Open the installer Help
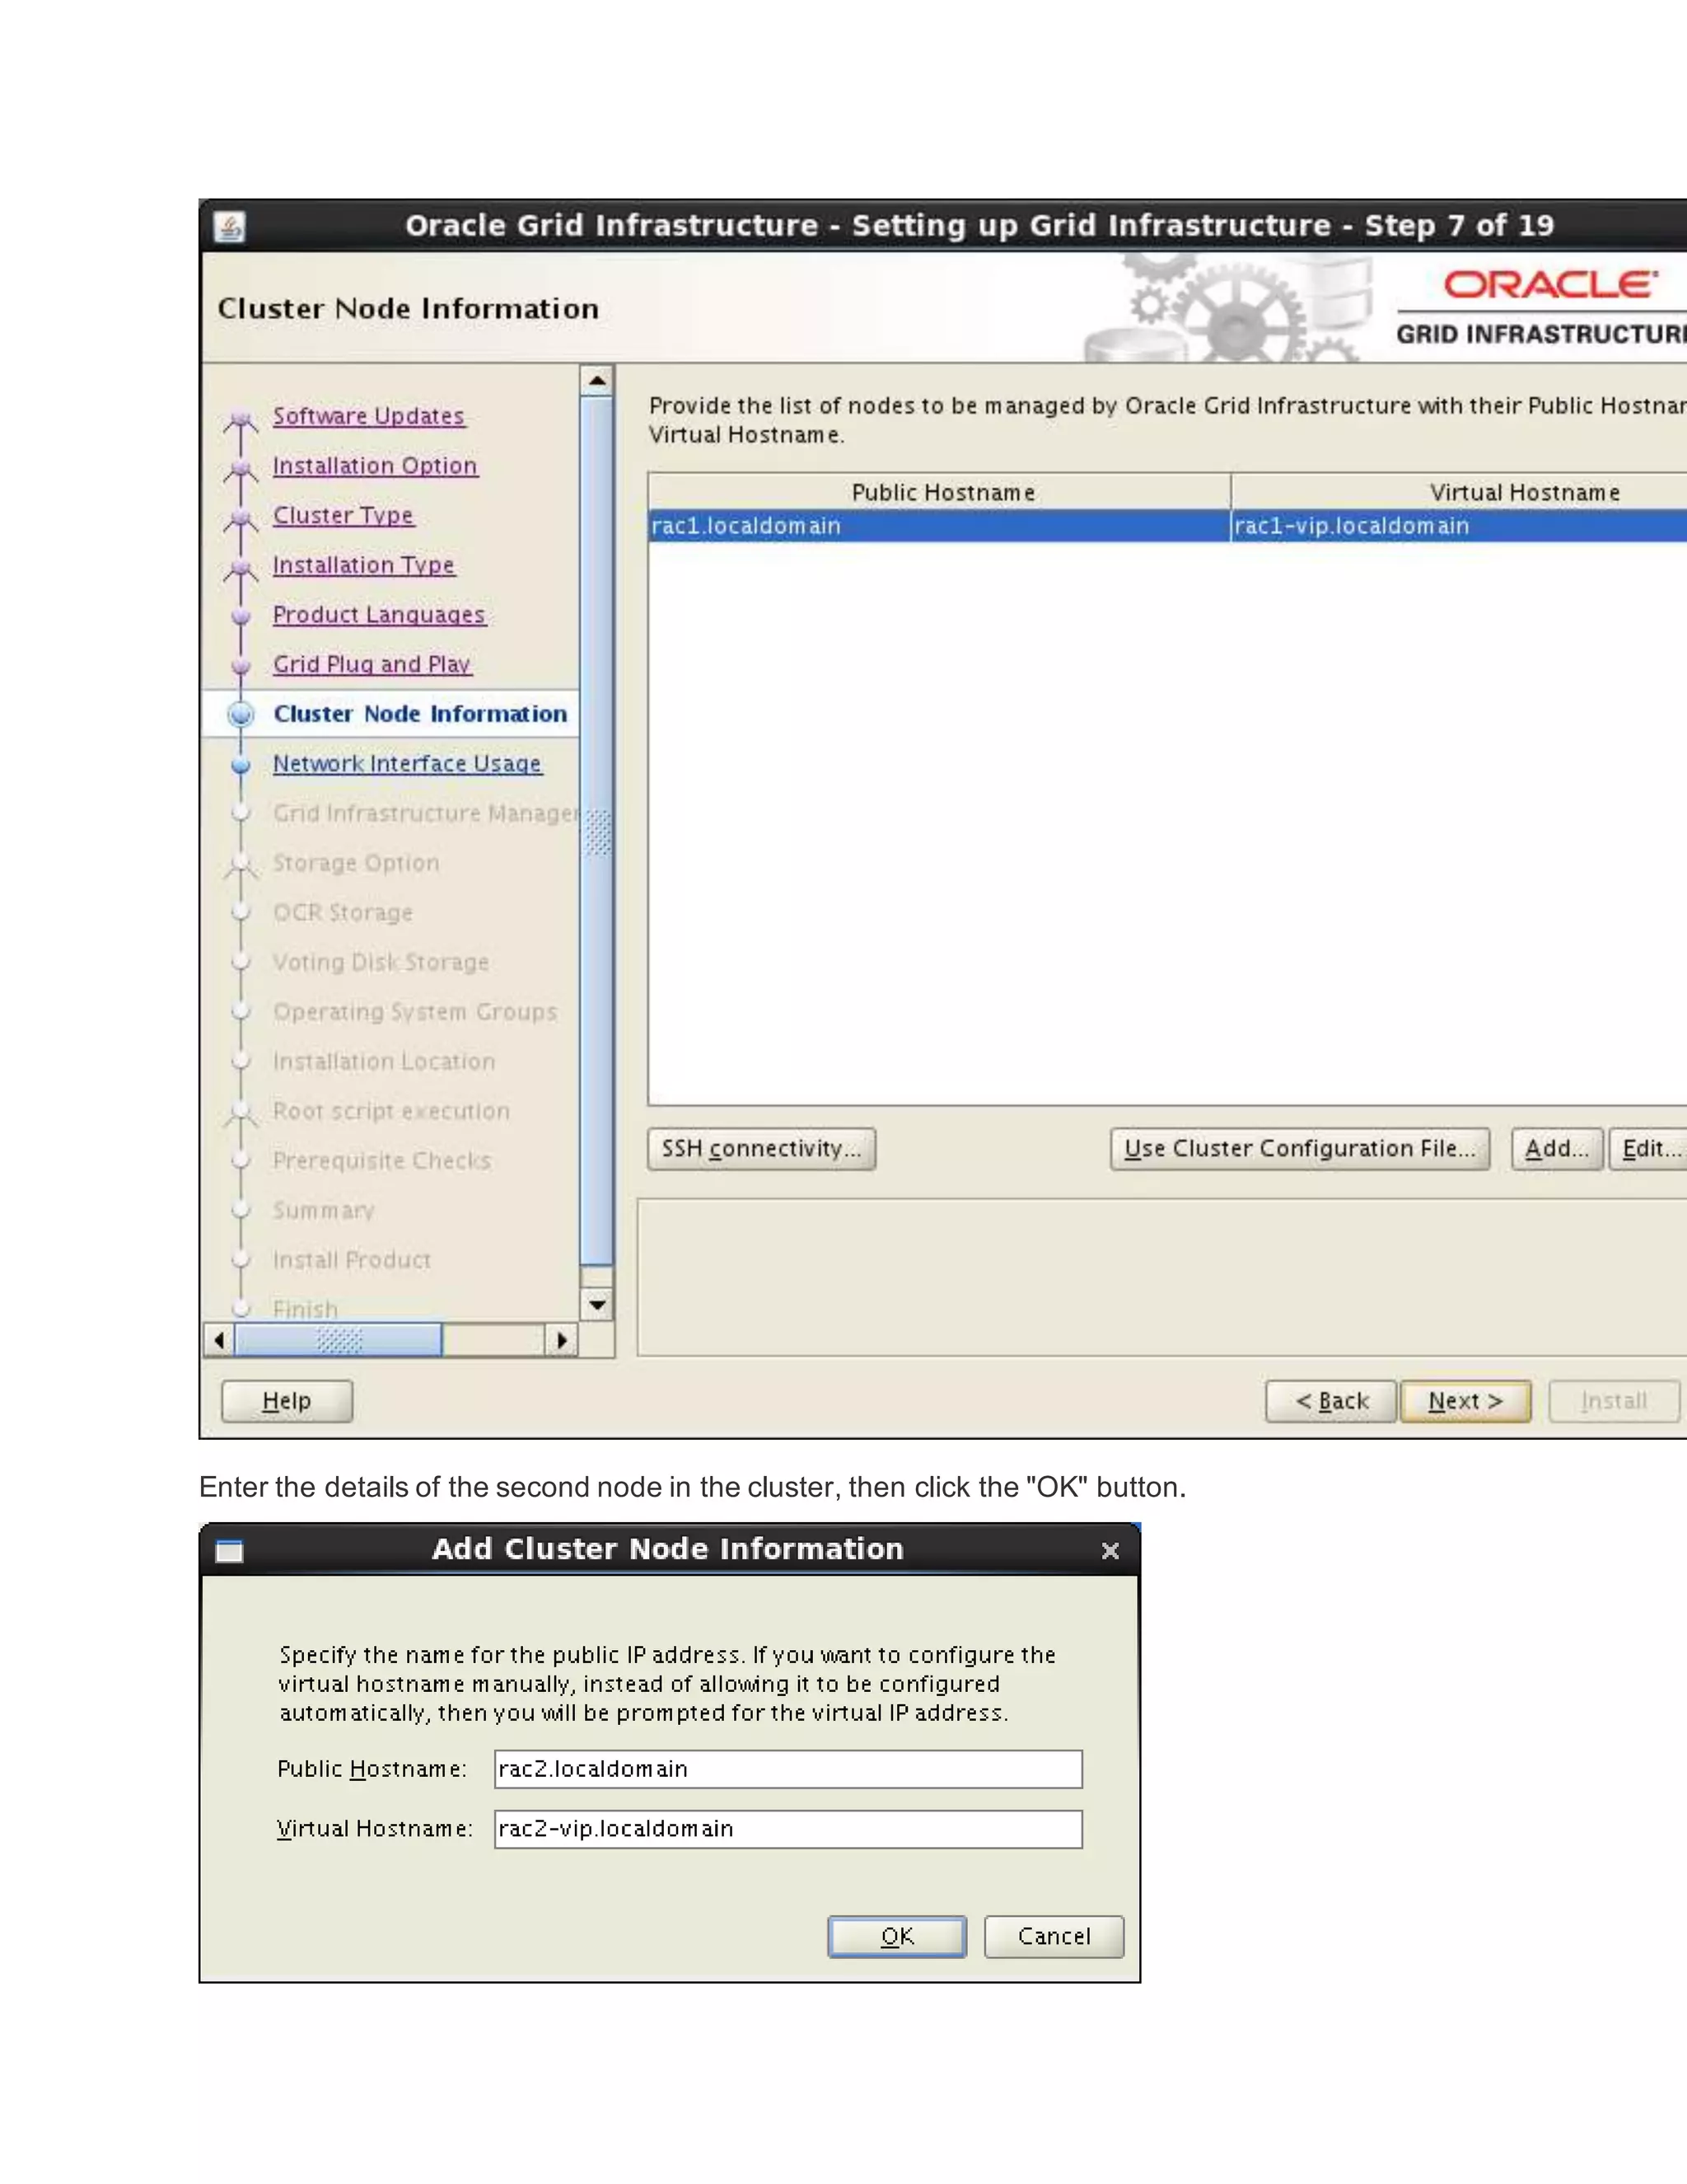 (x=287, y=1401)
